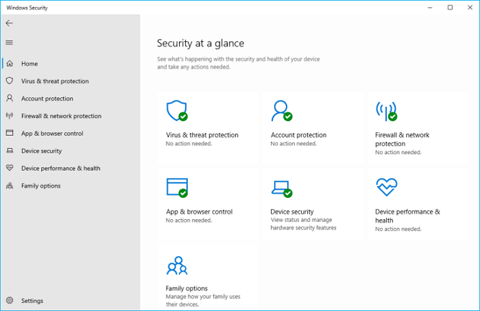Select Family options in the sidebar
This screenshot has height=311, width=480.
[40, 186]
